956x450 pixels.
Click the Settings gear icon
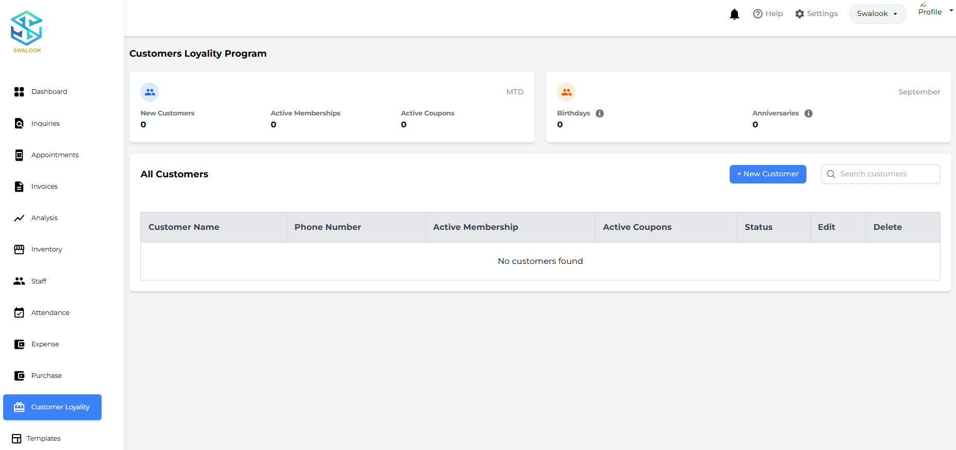[x=799, y=14]
